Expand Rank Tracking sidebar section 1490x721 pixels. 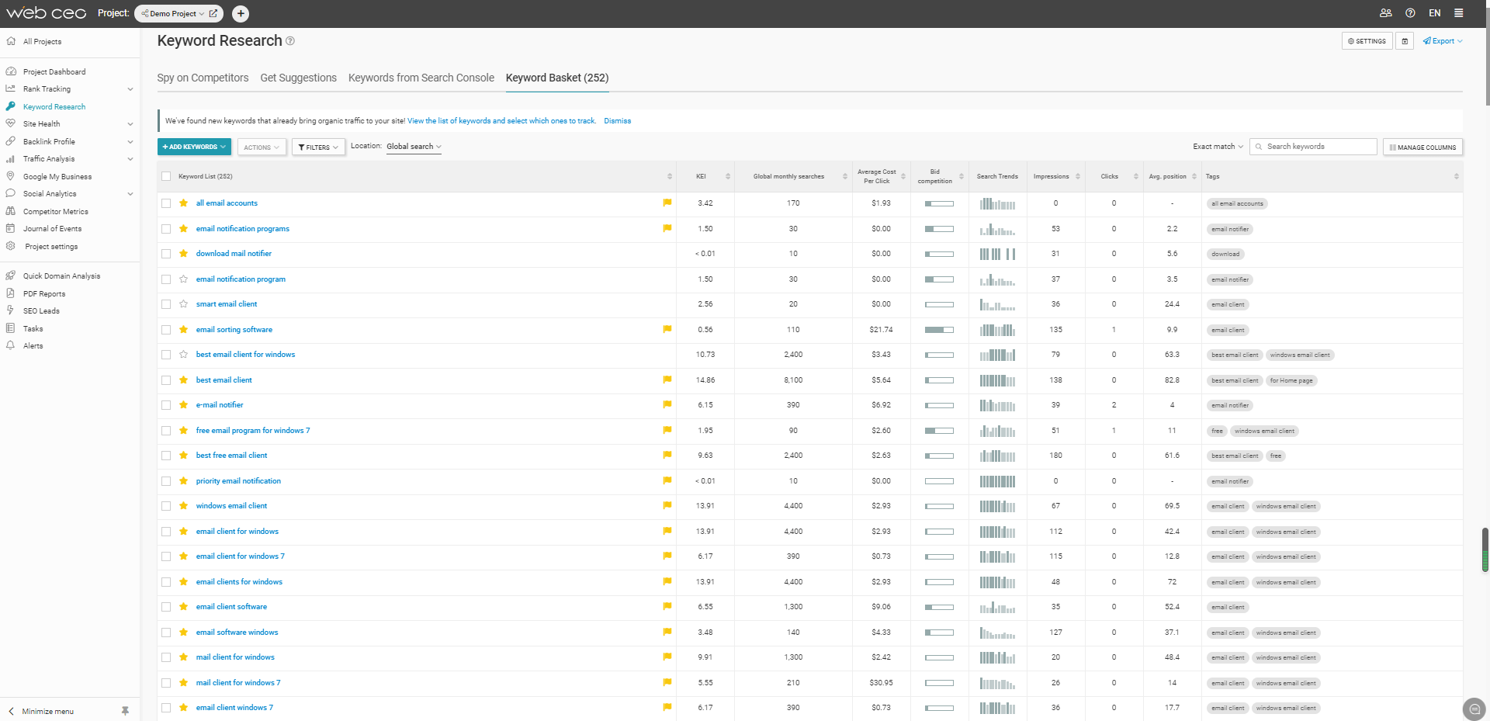[130, 89]
